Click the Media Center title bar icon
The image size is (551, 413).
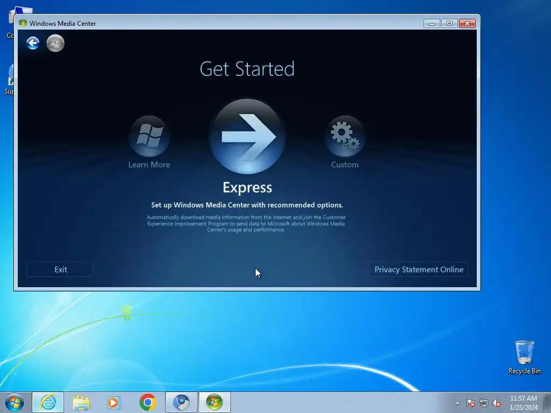coord(23,23)
